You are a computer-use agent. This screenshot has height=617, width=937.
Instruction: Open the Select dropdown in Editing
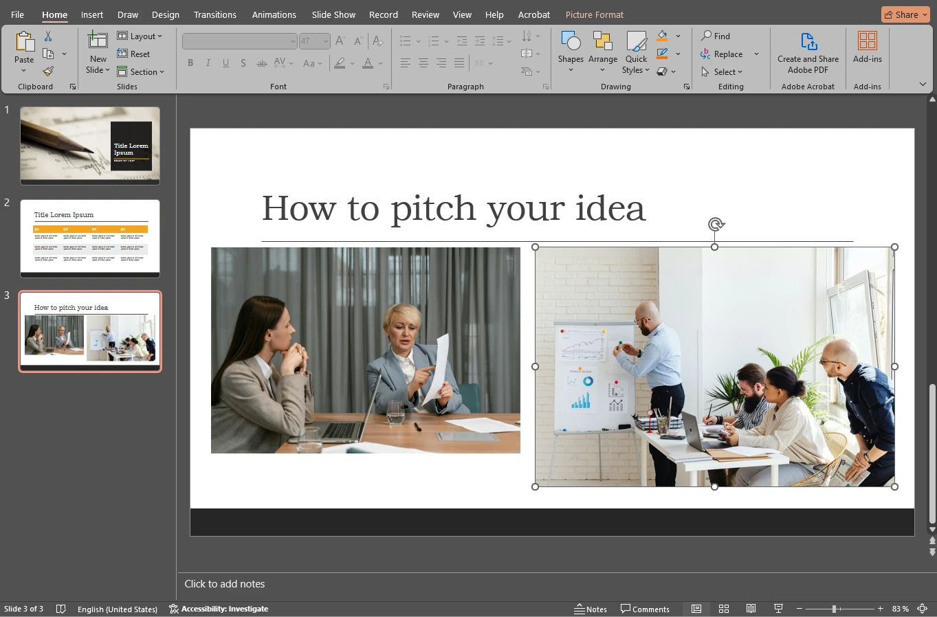(723, 72)
